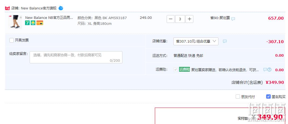
Task: Click the 给卖家留言 message input box
Action: [x=76, y=57]
